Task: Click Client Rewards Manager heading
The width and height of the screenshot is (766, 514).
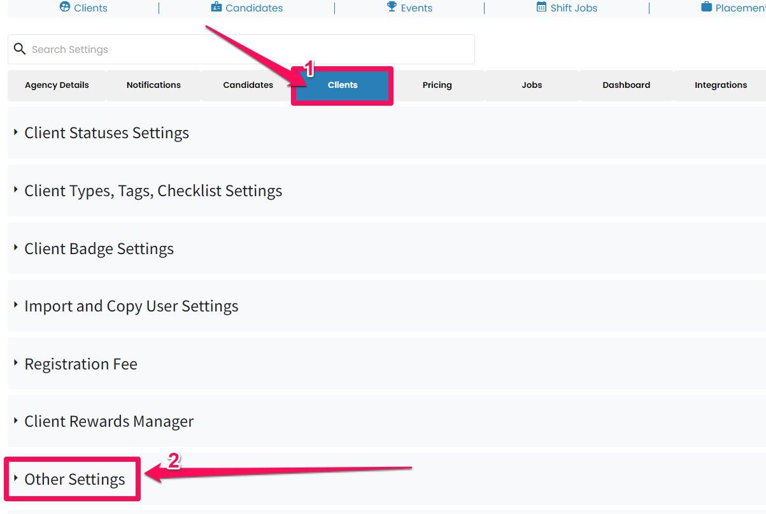Action: click(x=109, y=422)
